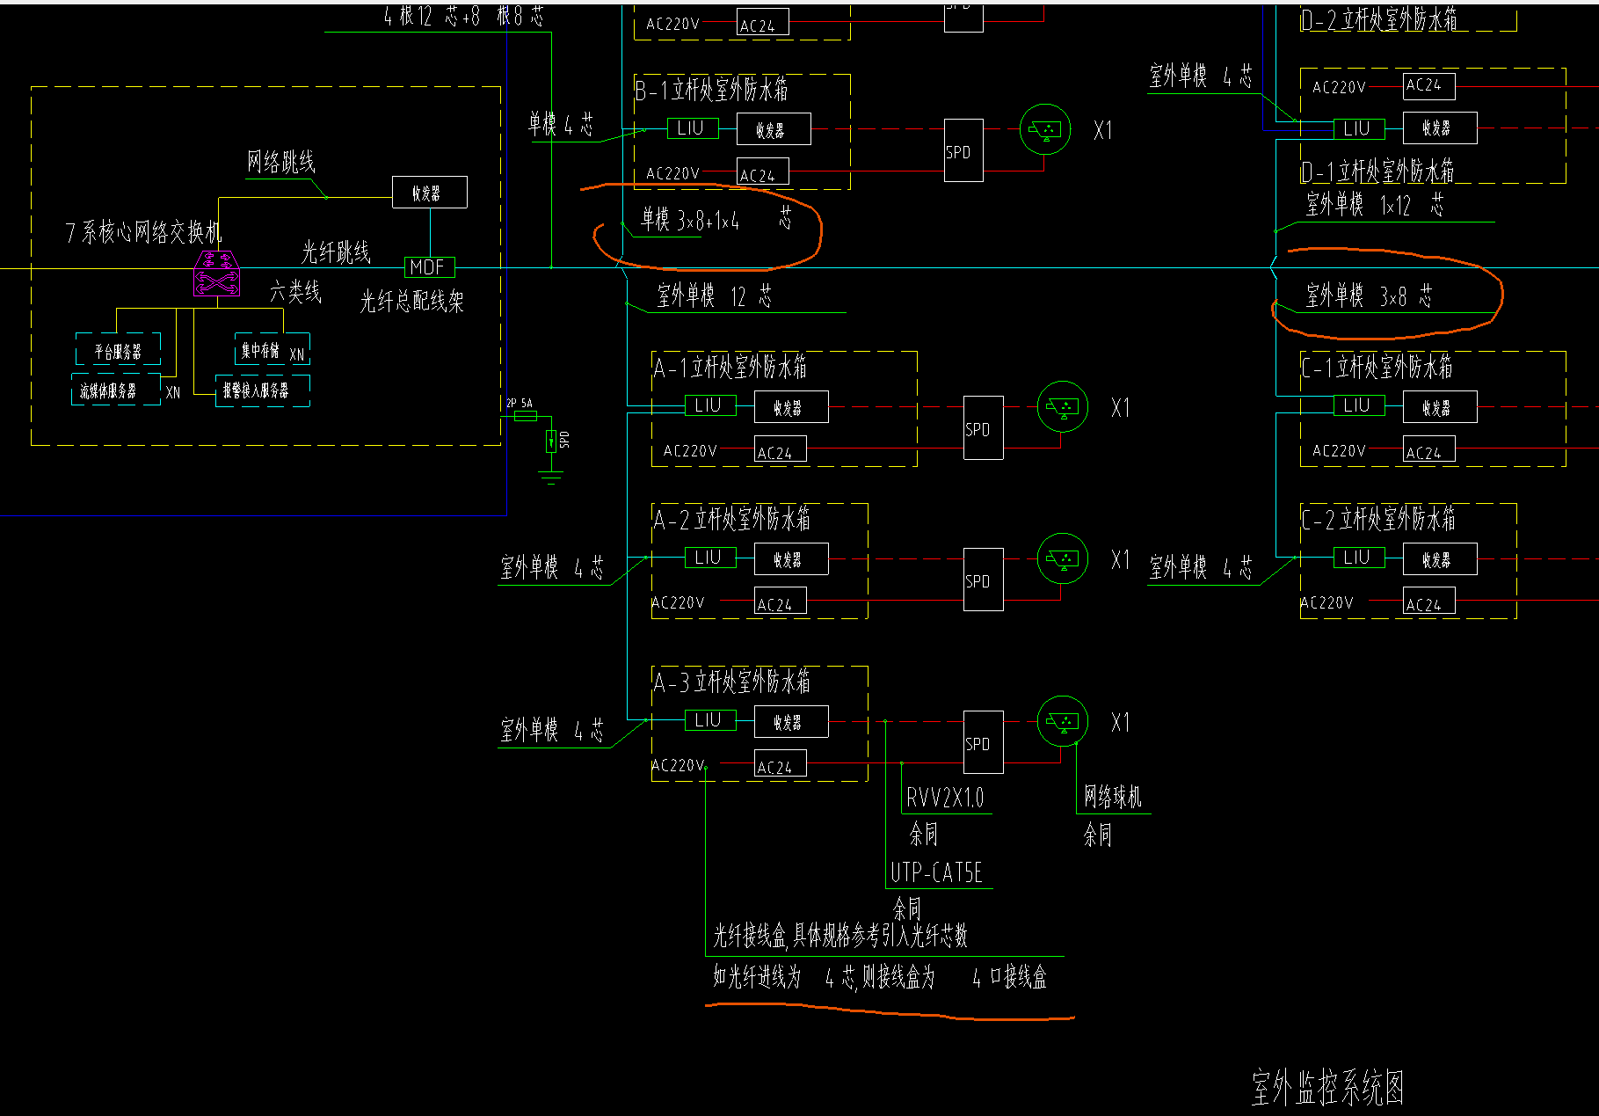The height and width of the screenshot is (1116, 1599).
Task: Click the 收发器 block in the C-2 box
Action: pyautogui.click(x=1440, y=559)
